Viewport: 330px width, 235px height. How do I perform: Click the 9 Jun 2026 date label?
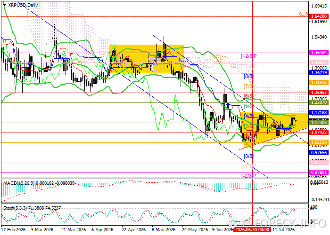pos(223,230)
